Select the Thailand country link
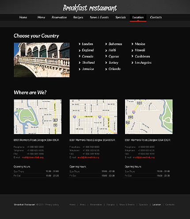This screenshot has width=190, height=219. point(88,62)
